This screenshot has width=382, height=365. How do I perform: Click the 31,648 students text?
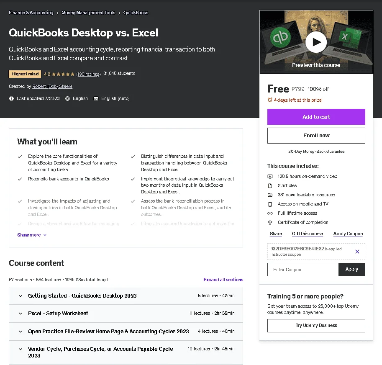point(119,73)
